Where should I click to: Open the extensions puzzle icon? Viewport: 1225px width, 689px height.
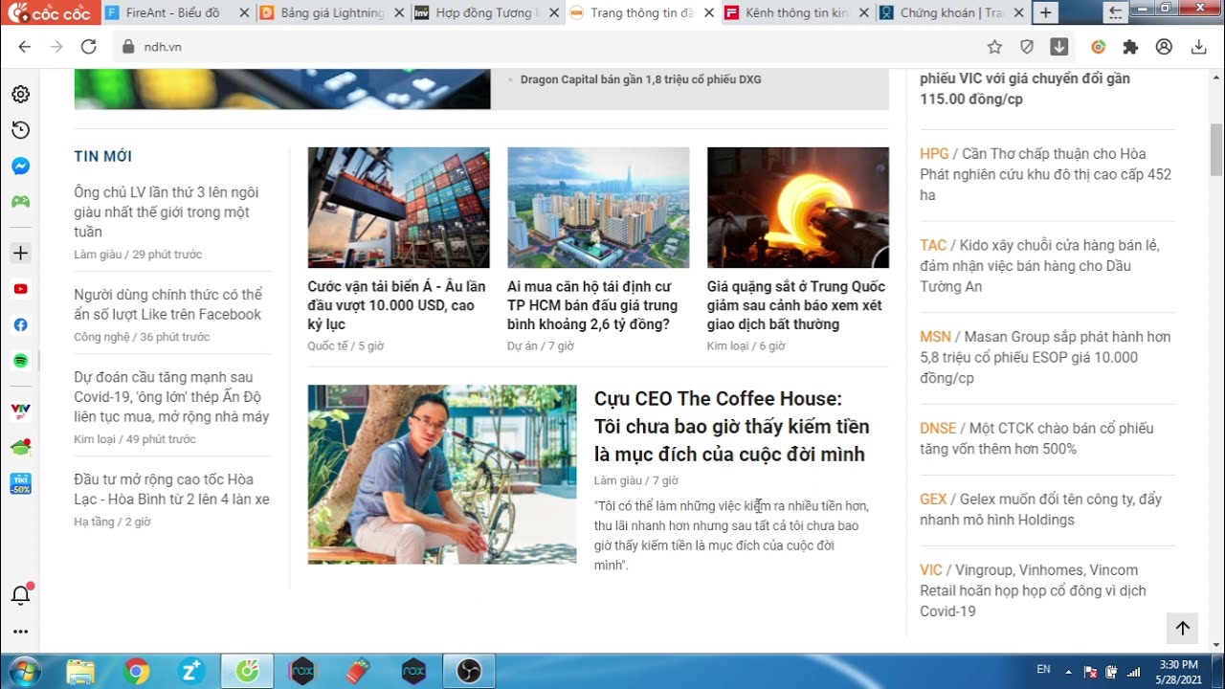coord(1131,46)
